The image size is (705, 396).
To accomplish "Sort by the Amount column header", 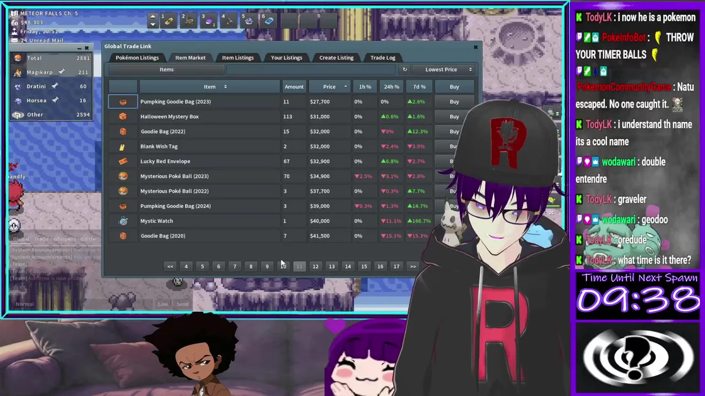I will (294, 86).
